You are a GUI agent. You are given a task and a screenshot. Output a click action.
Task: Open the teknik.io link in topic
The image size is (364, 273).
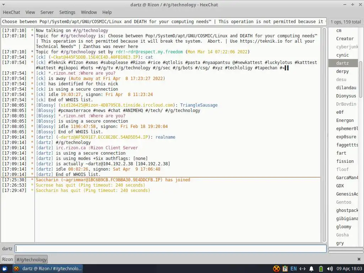(261, 41)
